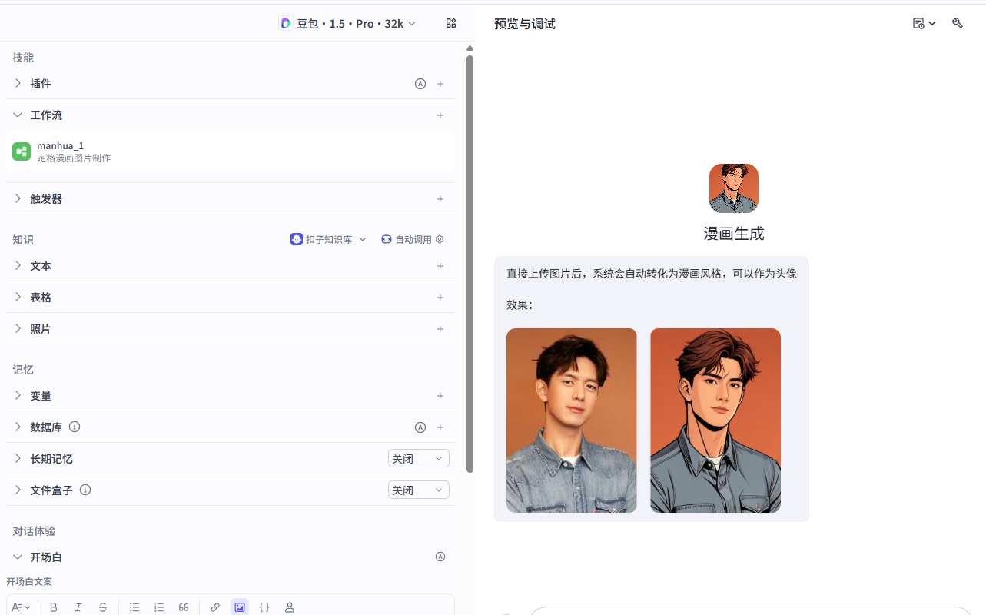The height and width of the screenshot is (615, 986).
Task: Toggle the 自动调用 knowledge option
Action: [407, 239]
